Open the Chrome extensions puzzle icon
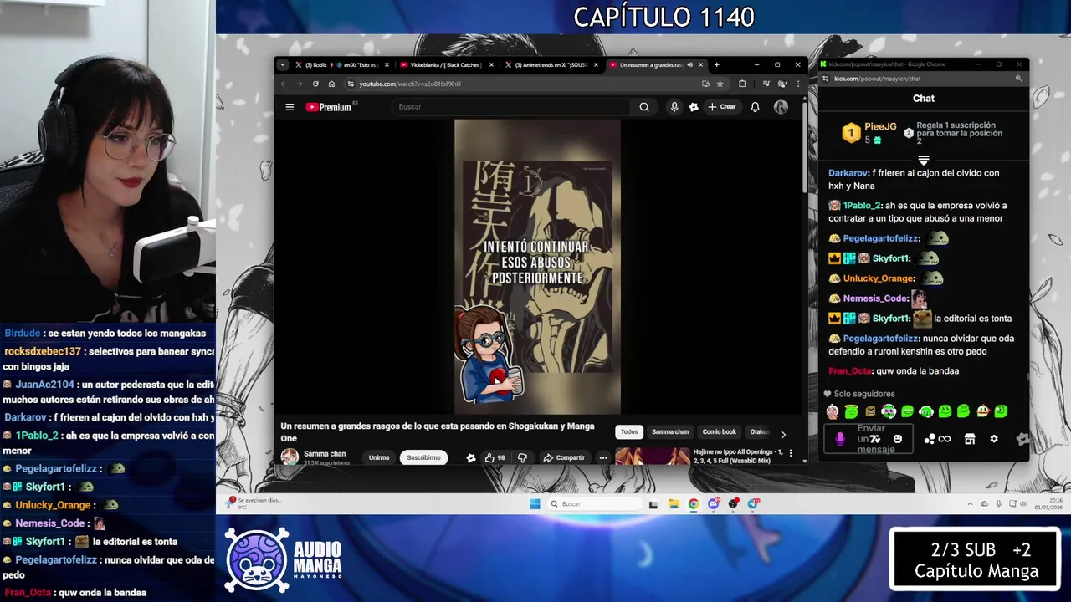1071x602 pixels. click(742, 84)
